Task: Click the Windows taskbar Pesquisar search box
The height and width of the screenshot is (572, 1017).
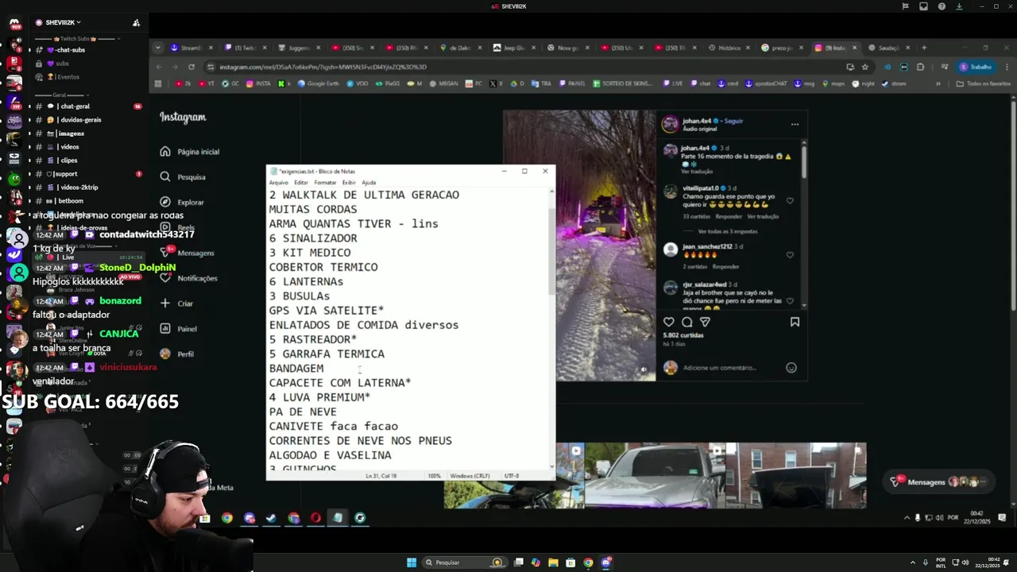Action: coord(465,562)
